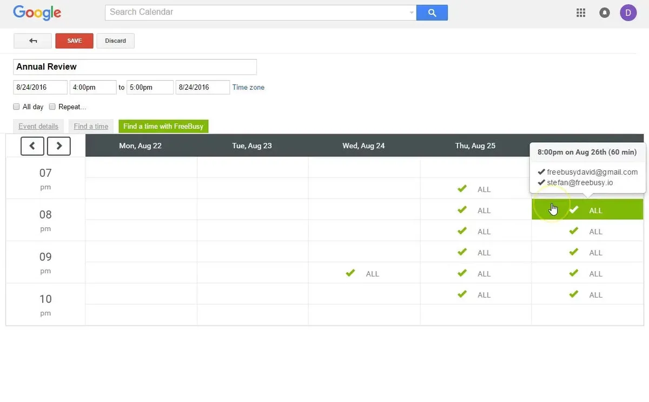Click the Google apps grid icon
649x402 pixels.
(x=581, y=13)
